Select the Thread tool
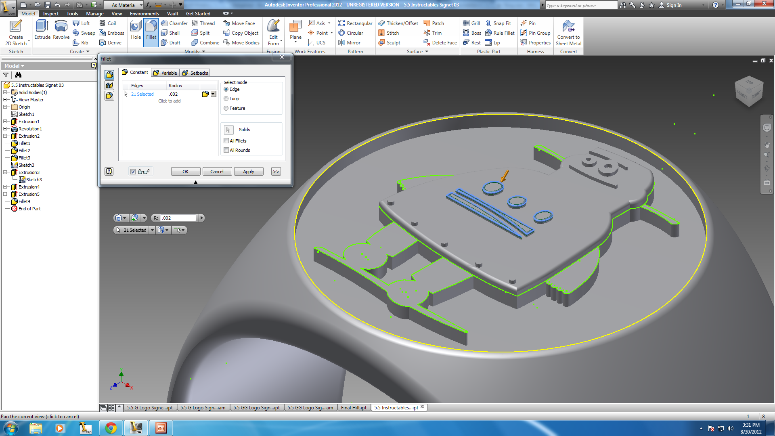775x436 pixels. click(203, 23)
